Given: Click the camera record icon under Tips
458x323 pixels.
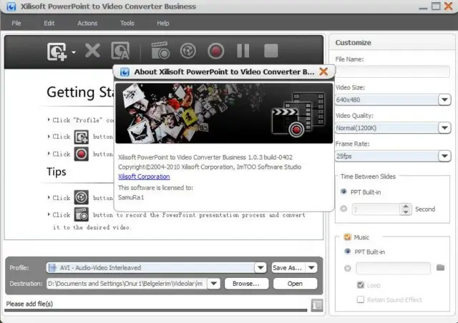Looking at the screenshot, I should (x=81, y=215).
